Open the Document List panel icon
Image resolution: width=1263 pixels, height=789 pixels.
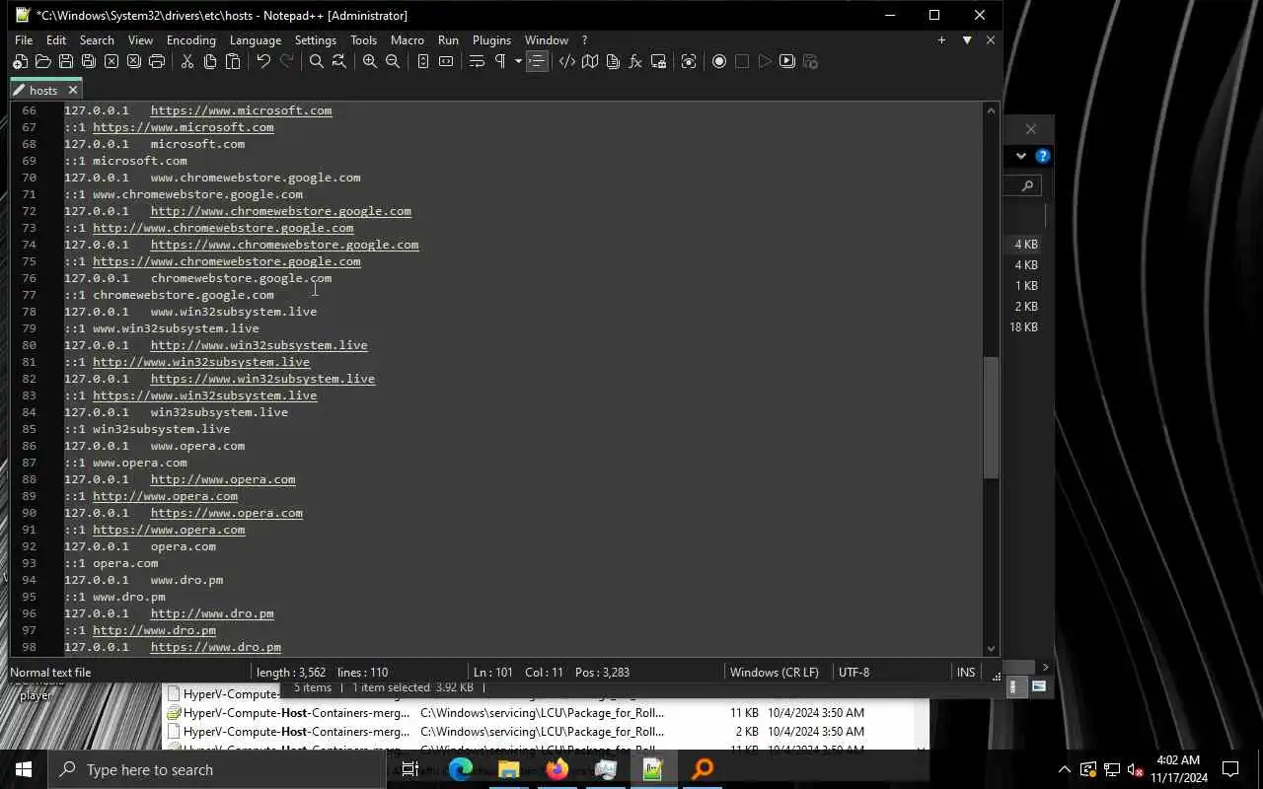612,61
